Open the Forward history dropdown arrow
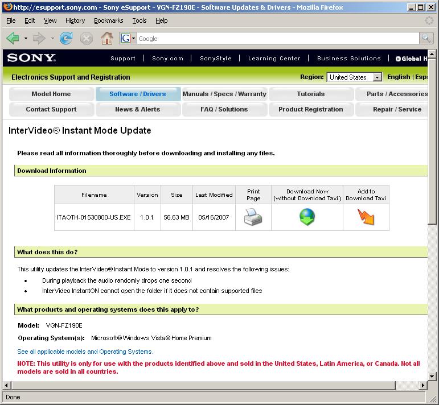 click(52, 38)
